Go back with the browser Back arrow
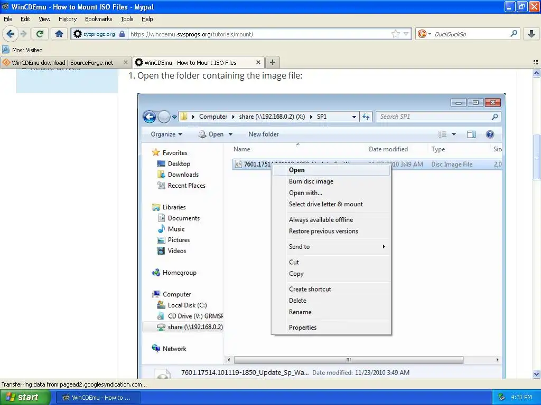 (10, 34)
